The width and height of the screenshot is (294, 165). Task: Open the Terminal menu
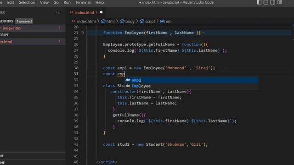pyautogui.click(x=83, y=2)
